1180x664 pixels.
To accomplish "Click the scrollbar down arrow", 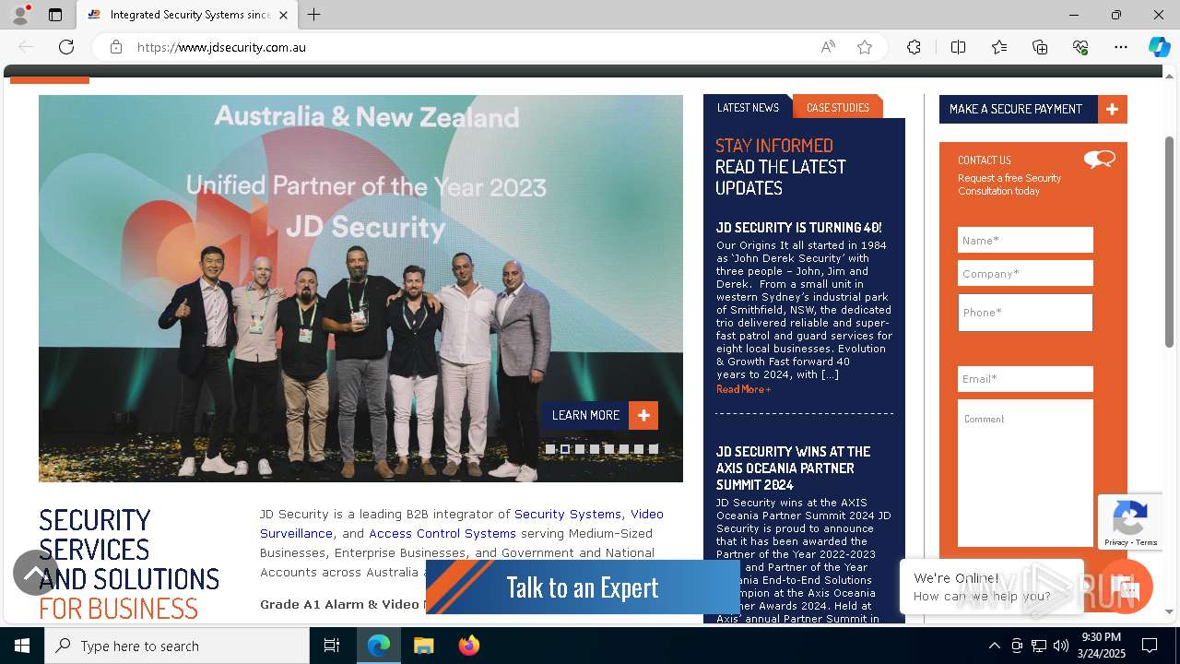I will click(1169, 611).
